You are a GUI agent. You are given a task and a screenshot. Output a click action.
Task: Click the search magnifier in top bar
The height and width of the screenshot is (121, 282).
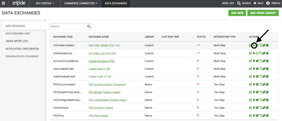(239, 3)
